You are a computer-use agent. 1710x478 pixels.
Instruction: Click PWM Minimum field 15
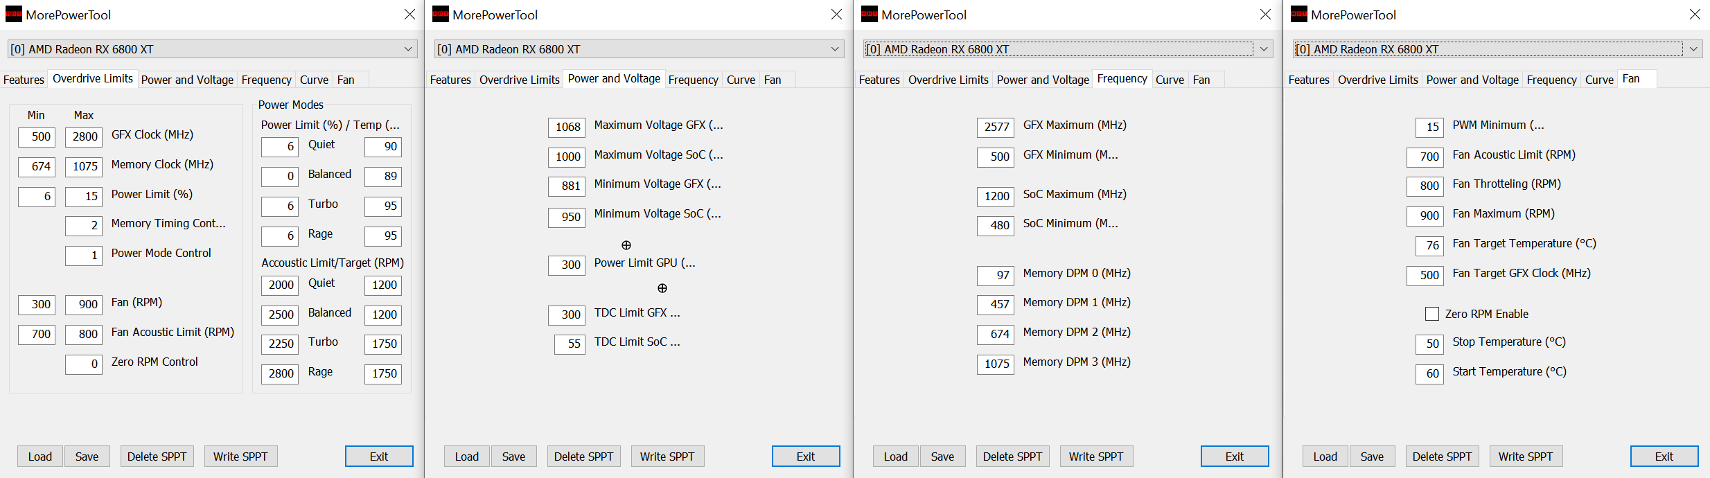click(1429, 127)
